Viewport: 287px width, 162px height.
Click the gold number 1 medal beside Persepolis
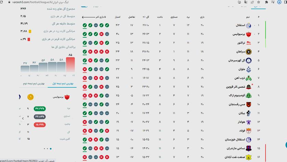pos(30,97)
